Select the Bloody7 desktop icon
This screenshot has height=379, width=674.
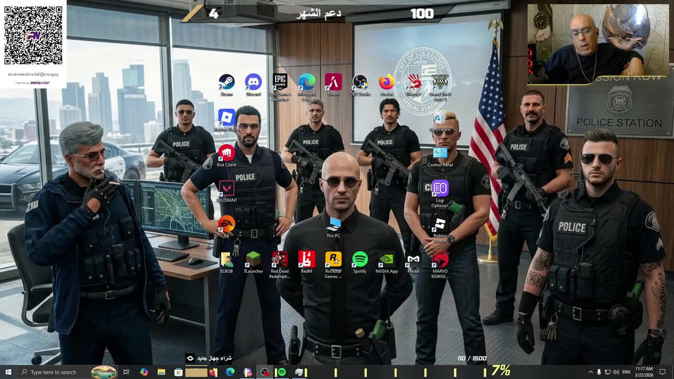(x=413, y=85)
